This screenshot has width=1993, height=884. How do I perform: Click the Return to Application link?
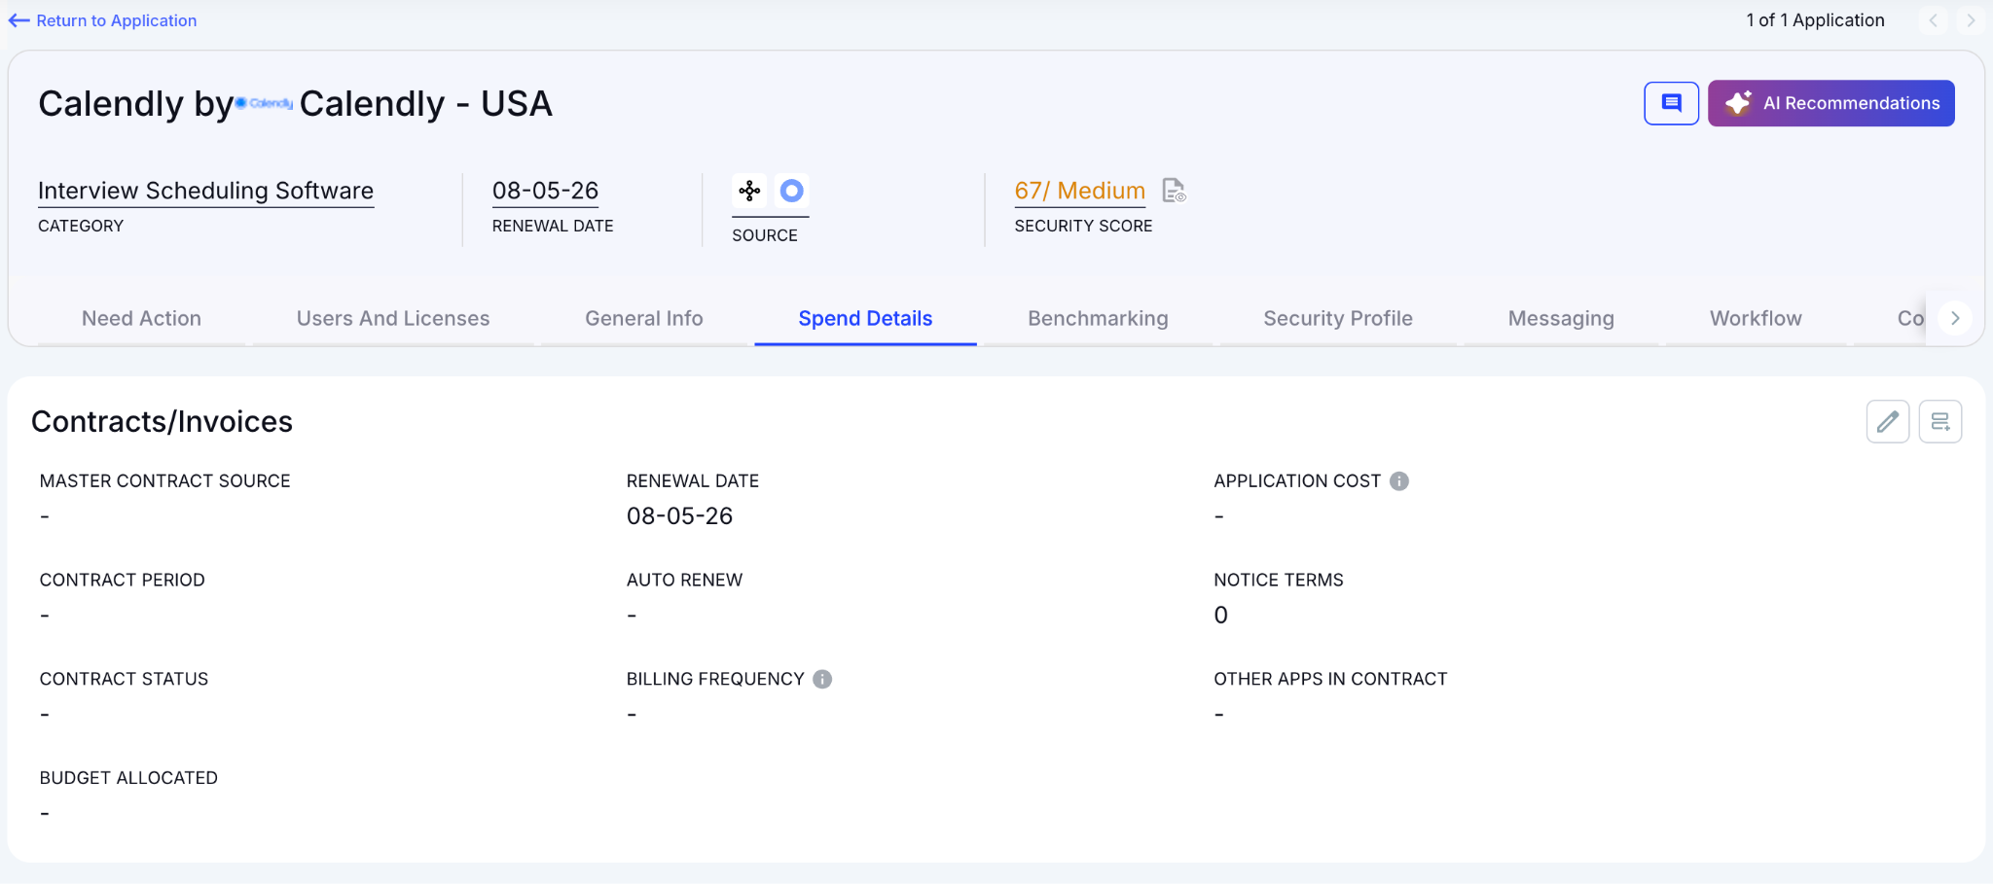click(116, 20)
